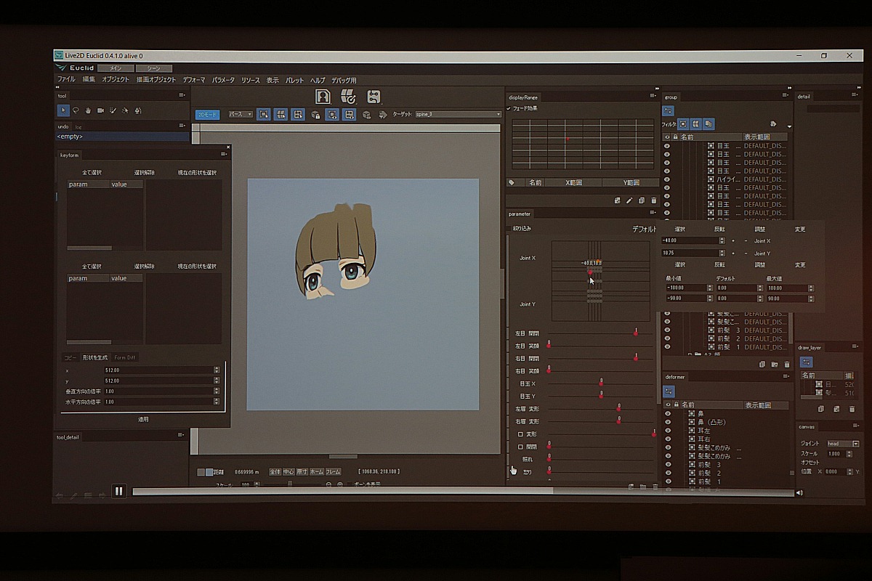Toggle the フェード効果 checkbox
This screenshot has height=581, width=872.
tap(509, 108)
